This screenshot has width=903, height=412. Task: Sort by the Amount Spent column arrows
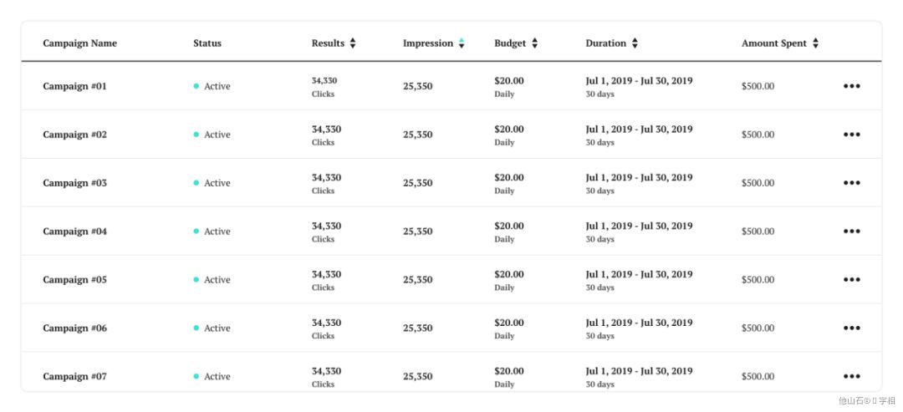coord(815,43)
